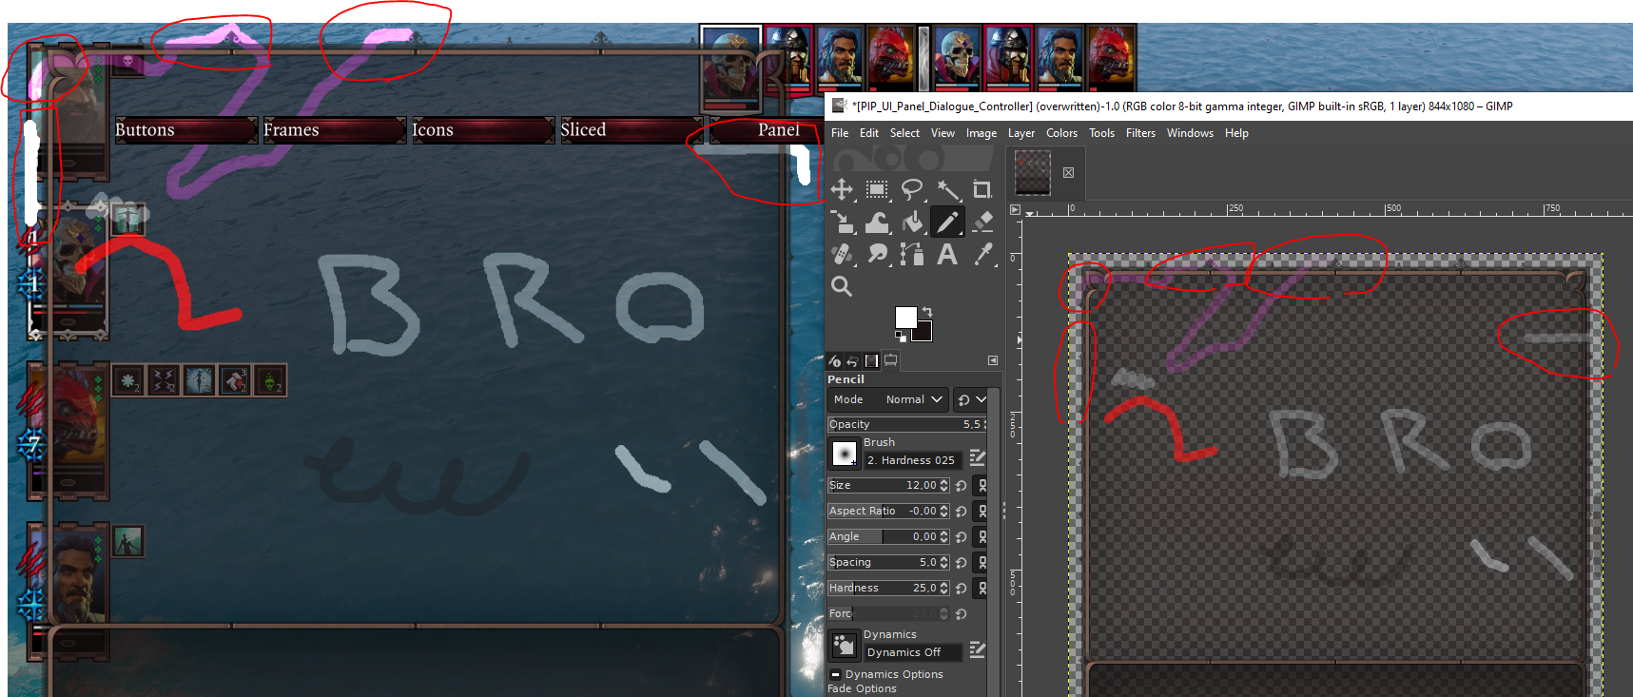The image size is (1633, 697).
Task: Open the Colors menu
Action: (1061, 133)
